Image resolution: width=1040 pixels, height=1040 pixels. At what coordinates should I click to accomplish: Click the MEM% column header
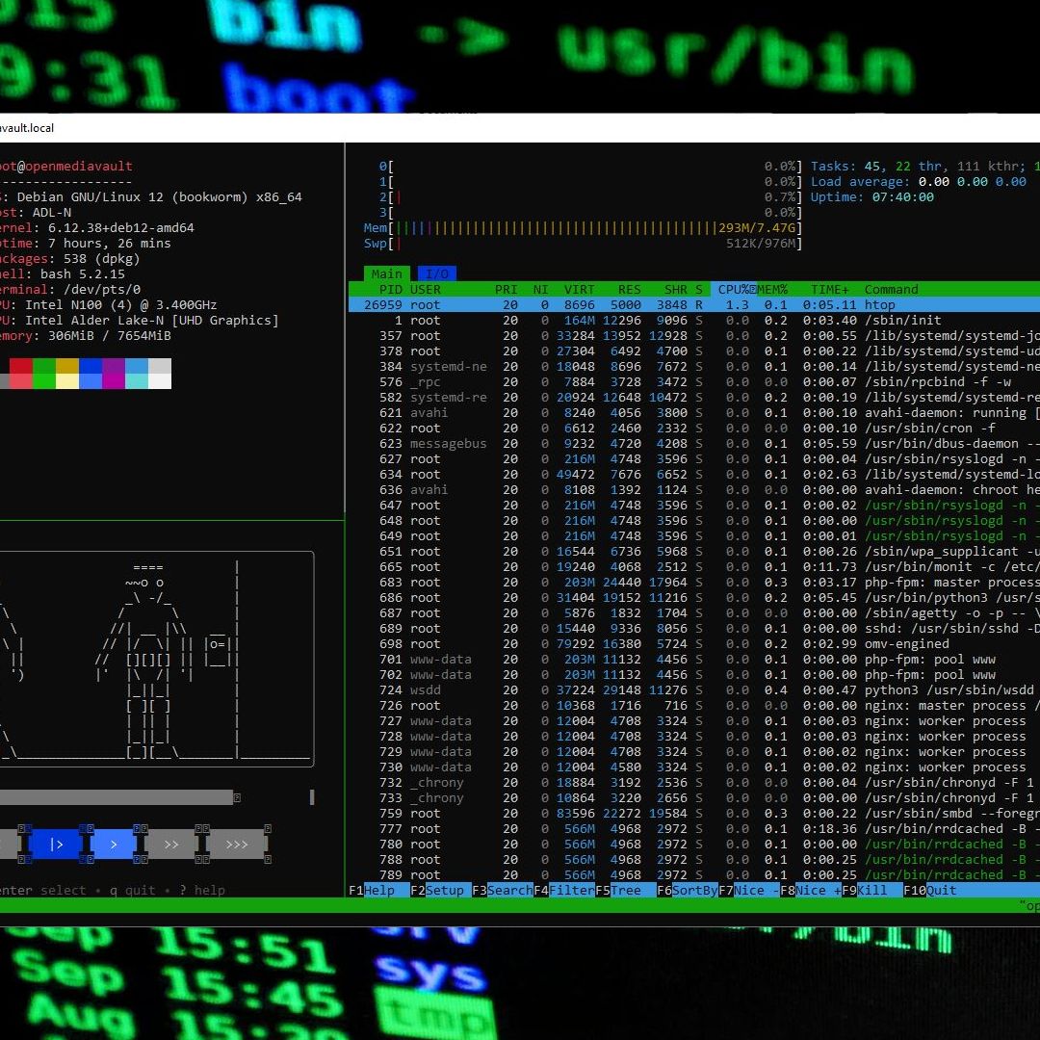[772, 289]
